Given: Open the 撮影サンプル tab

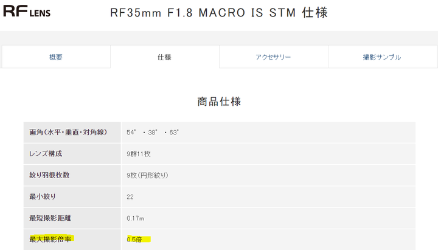Looking at the screenshot, I should click(382, 57).
